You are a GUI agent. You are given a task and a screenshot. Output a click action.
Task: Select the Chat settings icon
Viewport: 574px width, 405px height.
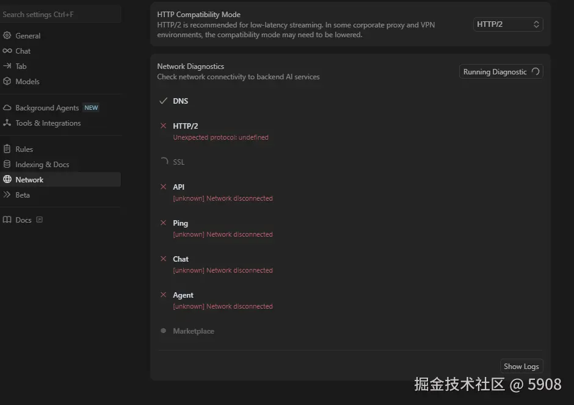click(x=9, y=51)
